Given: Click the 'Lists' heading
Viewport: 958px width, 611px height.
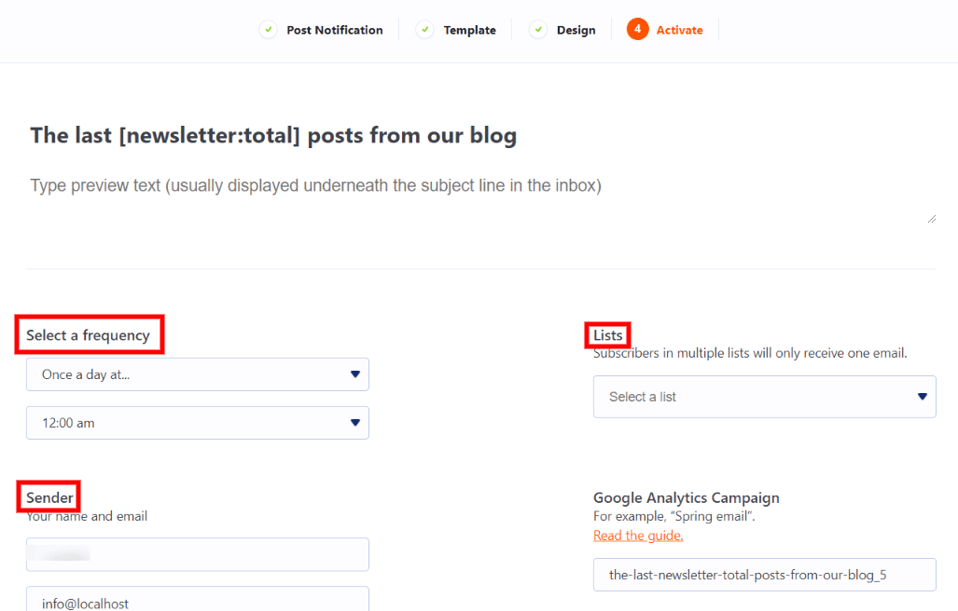Looking at the screenshot, I should [x=608, y=334].
